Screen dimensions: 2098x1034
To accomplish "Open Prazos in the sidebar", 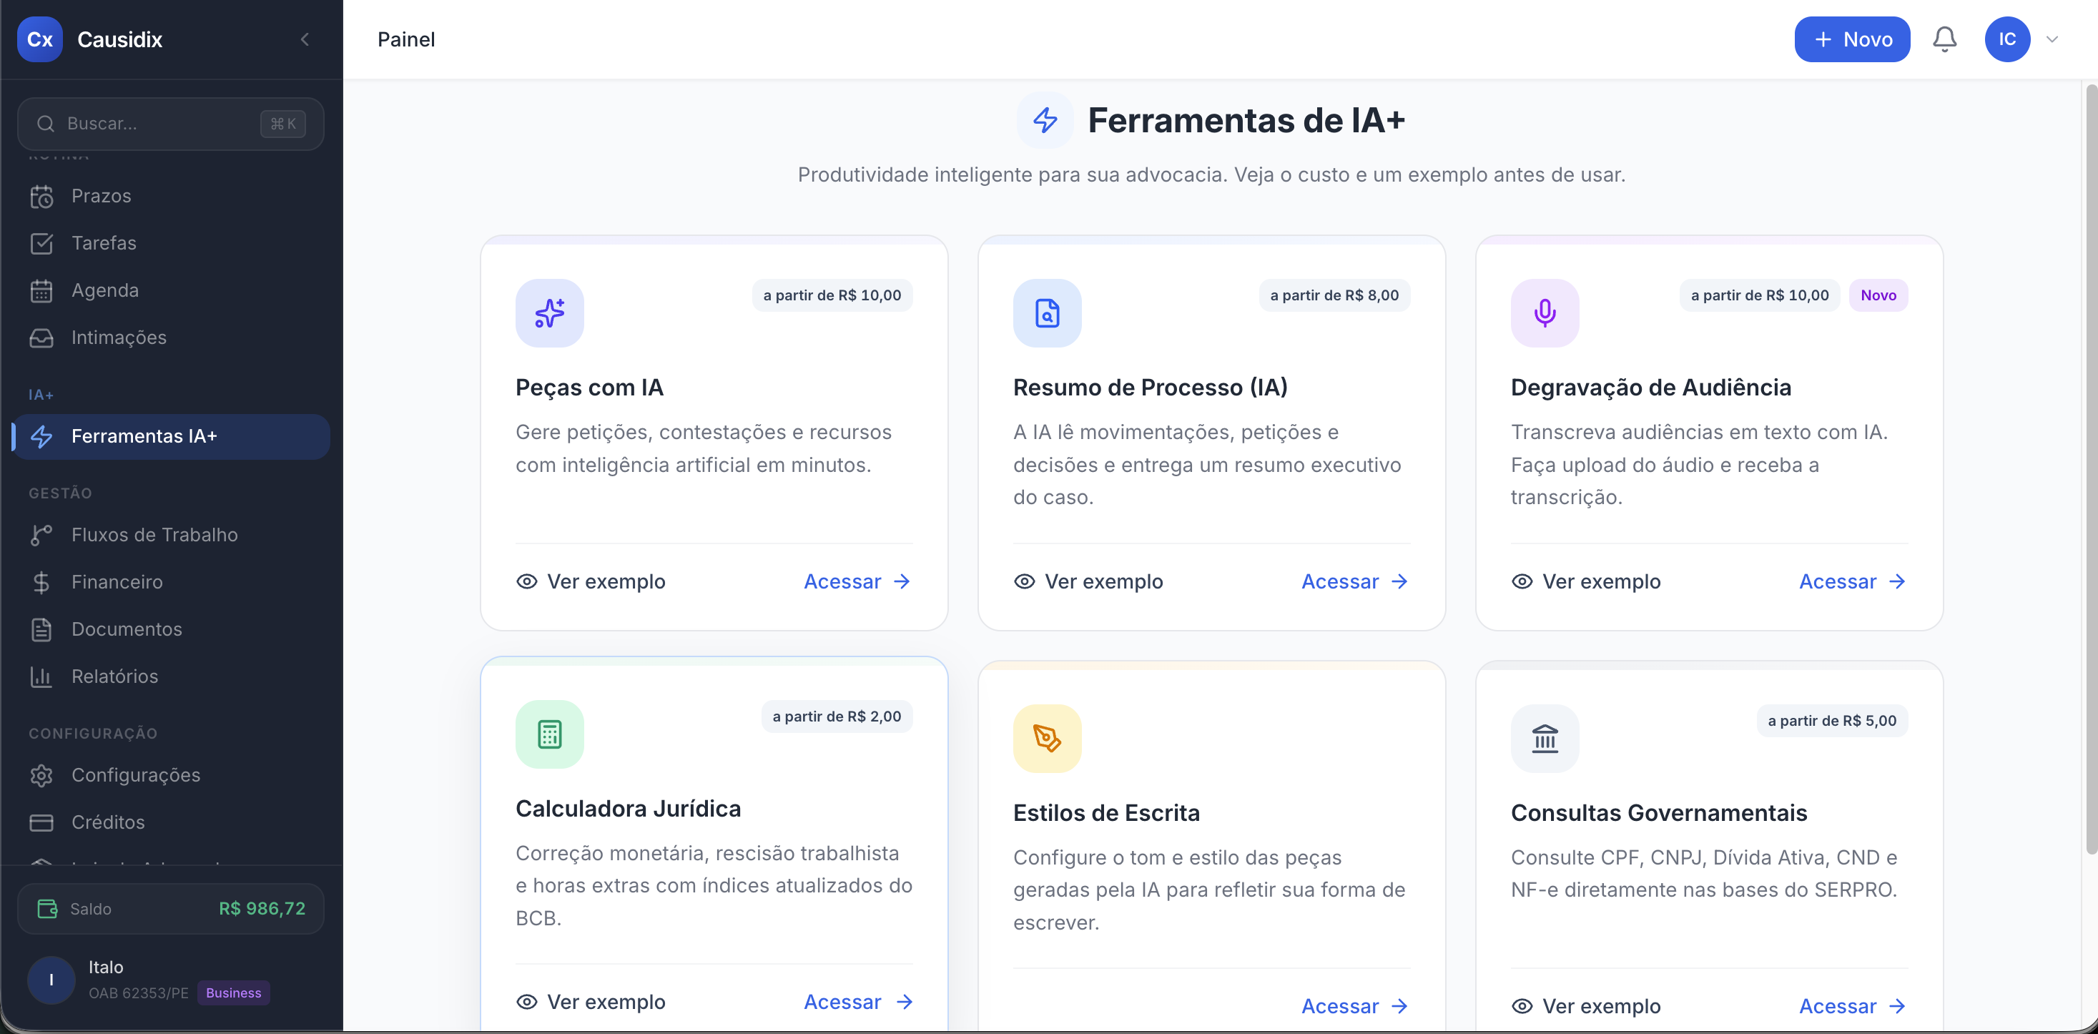I will point(171,196).
